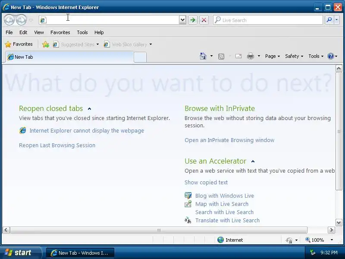Click the vertical scrollbar down arrow
The height and width of the screenshot is (259, 345).
click(339, 222)
